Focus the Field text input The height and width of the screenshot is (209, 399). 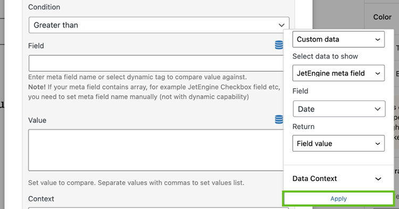point(156,63)
